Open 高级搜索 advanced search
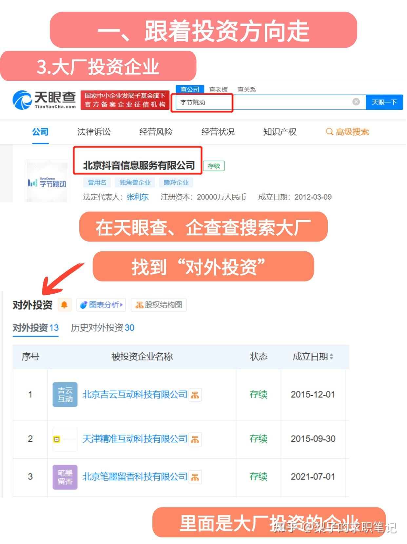 coord(347,132)
